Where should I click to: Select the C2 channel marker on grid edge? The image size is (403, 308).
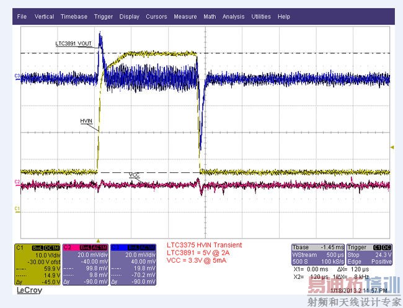click(x=17, y=182)
